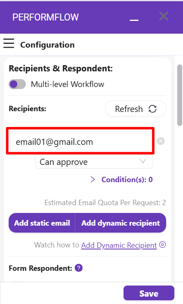183x304 pixels.
Task: Minimize the PerformFlow panel
Action: (134, 20)
